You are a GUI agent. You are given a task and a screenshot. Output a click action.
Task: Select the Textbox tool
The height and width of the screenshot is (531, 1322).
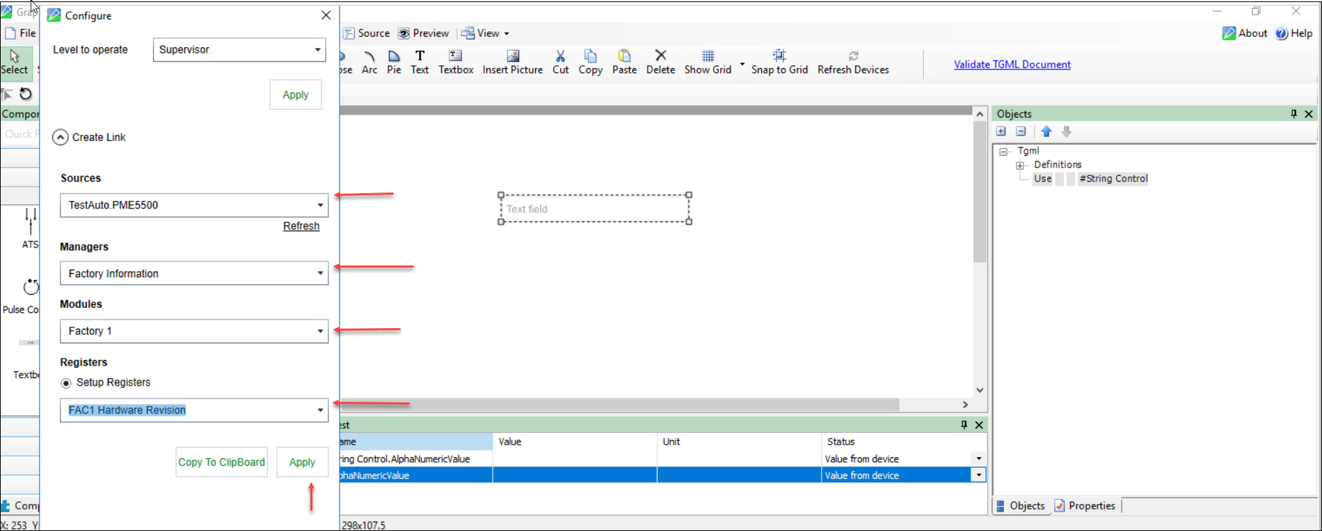(x=455, y=56)
